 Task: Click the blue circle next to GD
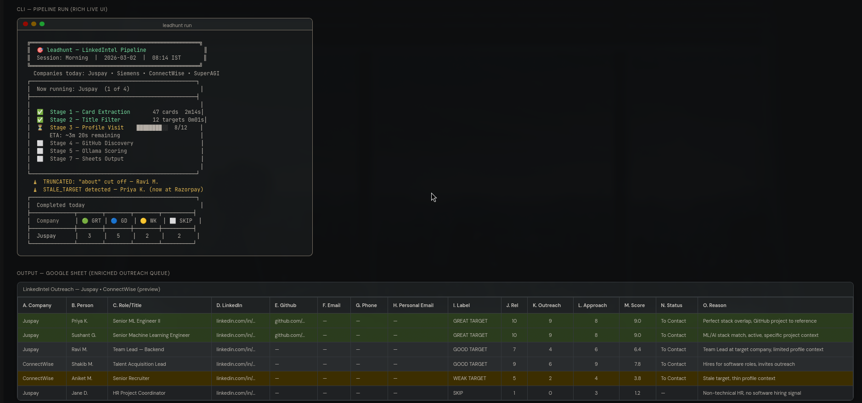point(114,221)
